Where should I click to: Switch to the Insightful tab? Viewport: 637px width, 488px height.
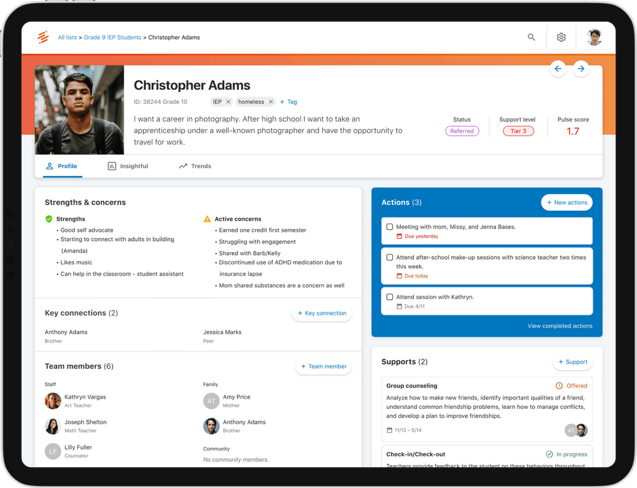[127, 166]
